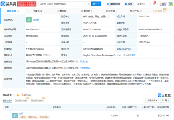The height and width of the screenshot is (120, 174).
Task: Click the 42.00% shareholding value
Action: pyautogui.click(x=115, y=116)
